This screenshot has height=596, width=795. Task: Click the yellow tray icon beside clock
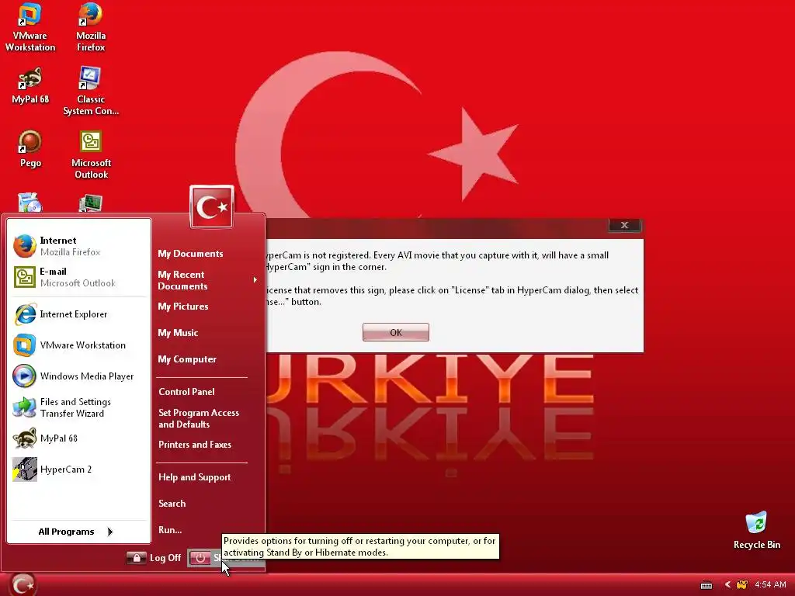pyautogui.click(x=741, y=585)
